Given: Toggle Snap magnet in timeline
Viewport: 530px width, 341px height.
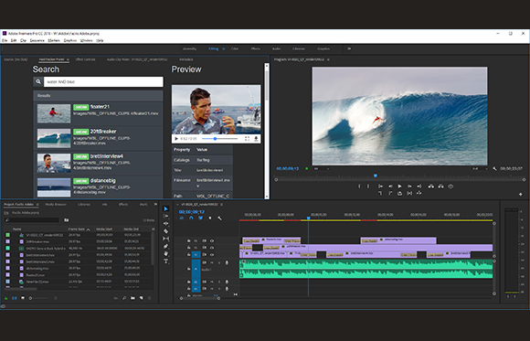Looking at the screenshot, I should point(191,218).
